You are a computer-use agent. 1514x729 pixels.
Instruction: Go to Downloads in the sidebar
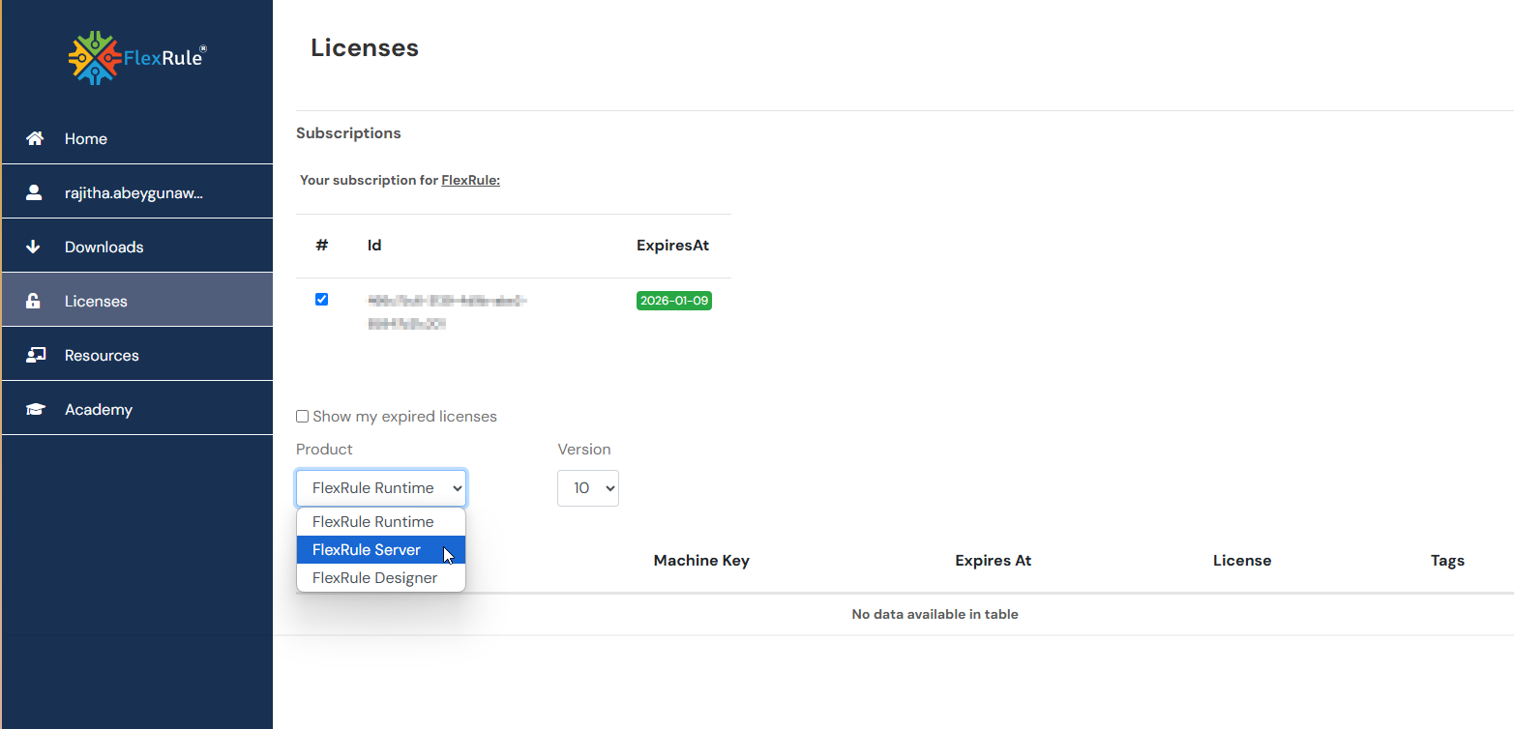click(x=136, y=247)
